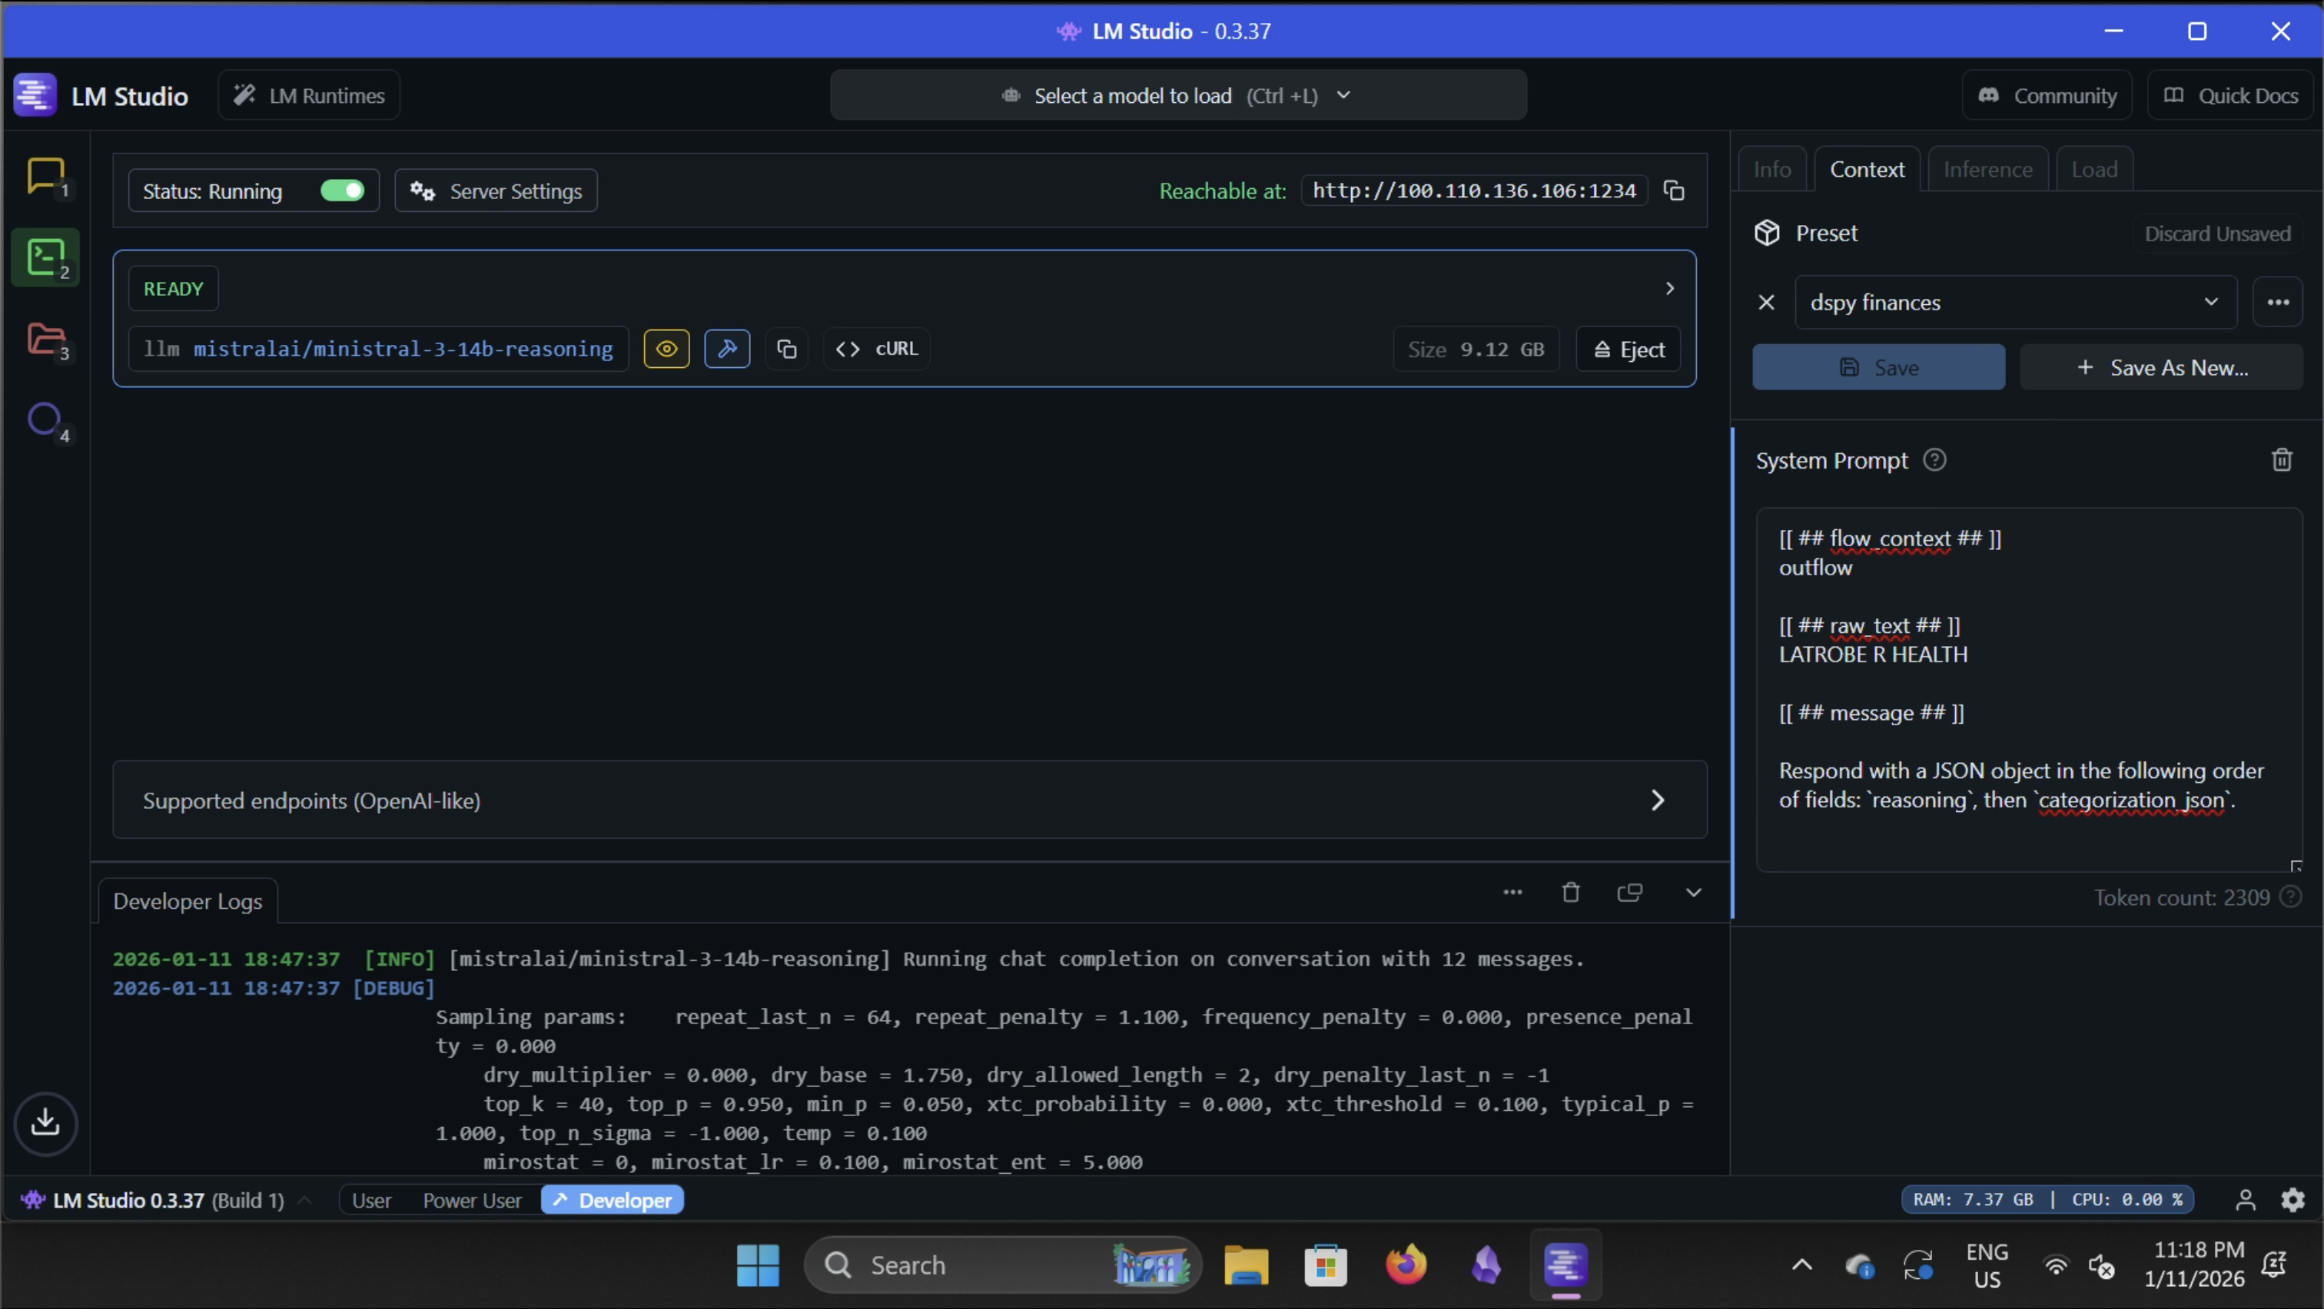
Task: Open the Downloads icon in sidebar
Action: tap(45, 1122)
